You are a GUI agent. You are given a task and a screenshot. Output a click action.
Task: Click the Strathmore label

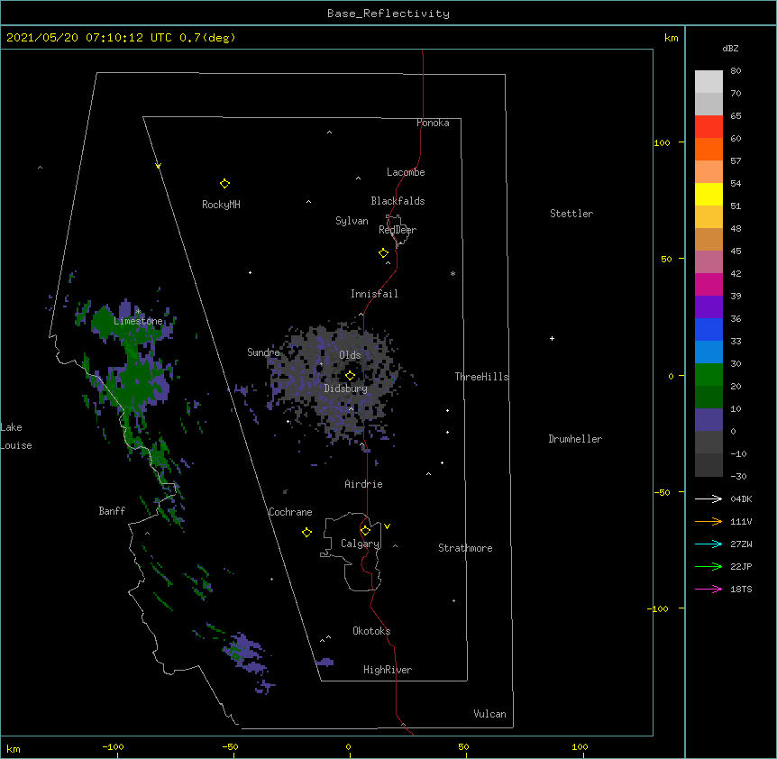pos(465,548)
